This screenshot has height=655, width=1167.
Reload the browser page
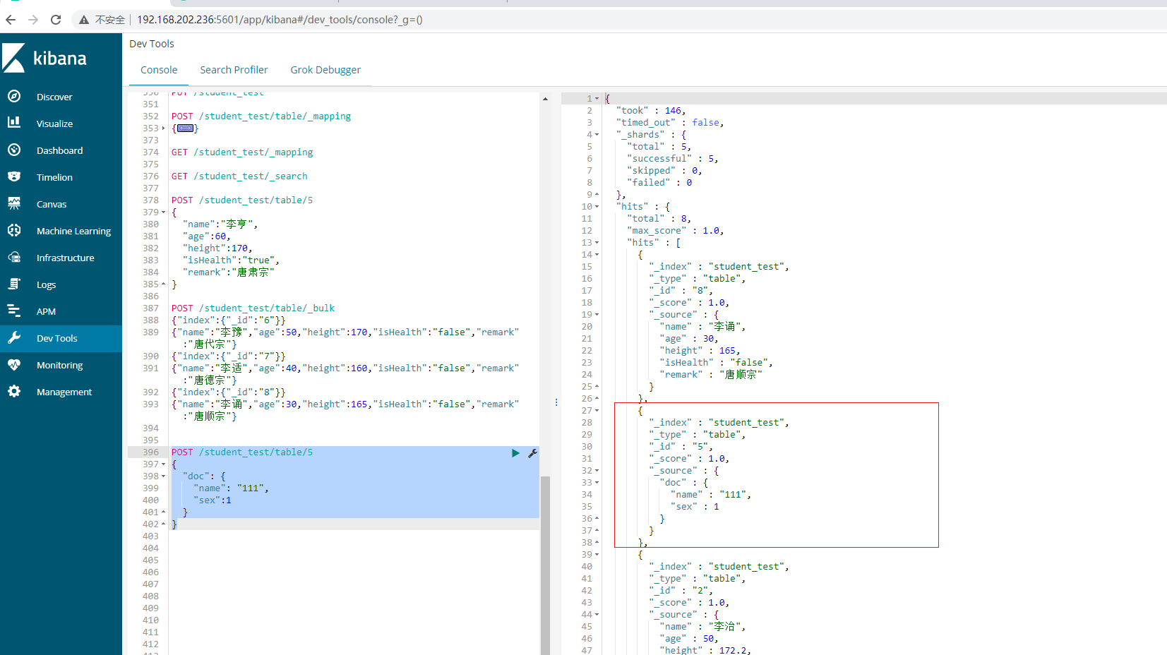[56, 20]
